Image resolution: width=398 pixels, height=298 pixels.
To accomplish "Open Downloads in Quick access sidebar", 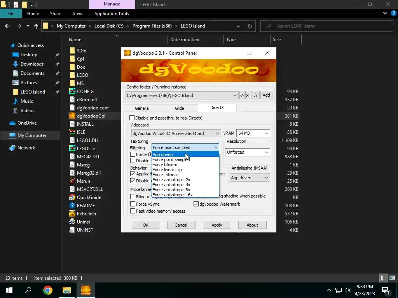I will point(32,64).
